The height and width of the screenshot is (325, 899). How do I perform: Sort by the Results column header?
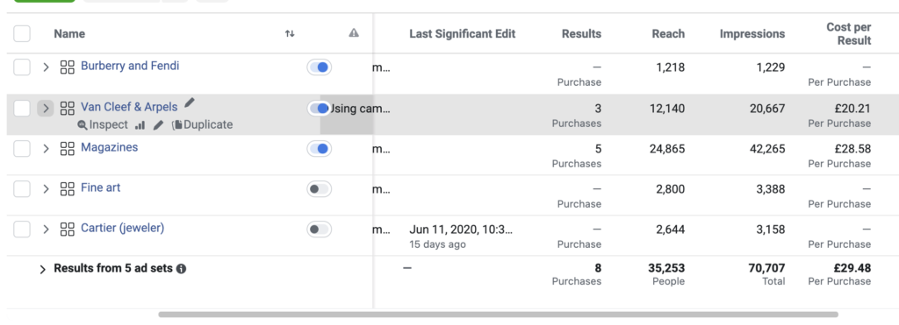click(581, 34)
